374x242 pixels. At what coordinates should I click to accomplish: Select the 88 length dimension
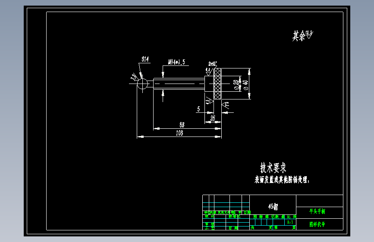pos(182,125)
